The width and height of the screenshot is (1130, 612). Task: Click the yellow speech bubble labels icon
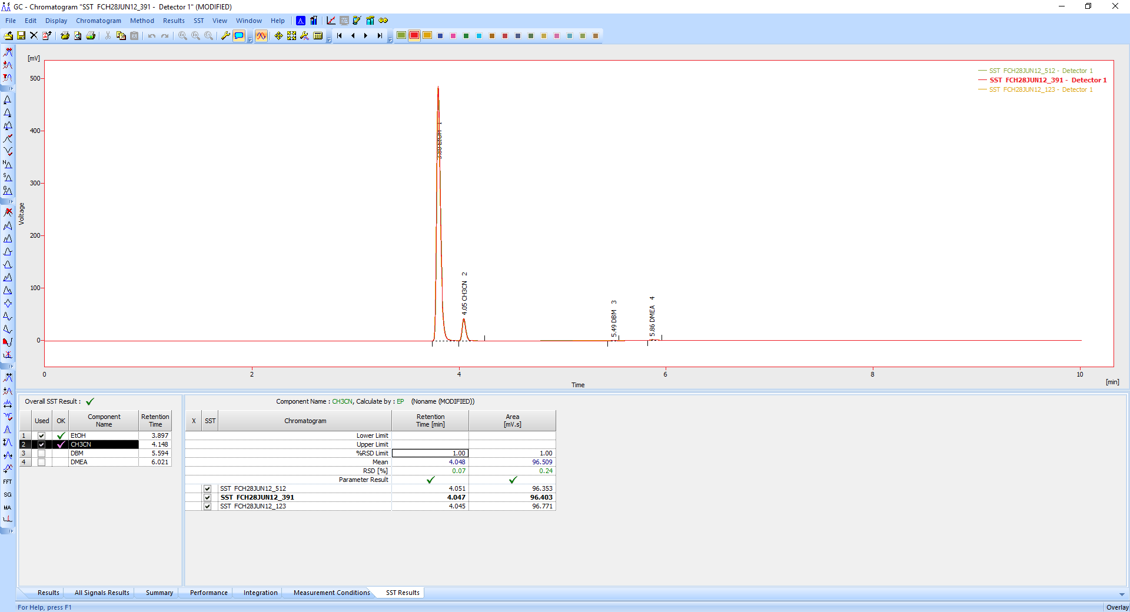coord(239,36)
